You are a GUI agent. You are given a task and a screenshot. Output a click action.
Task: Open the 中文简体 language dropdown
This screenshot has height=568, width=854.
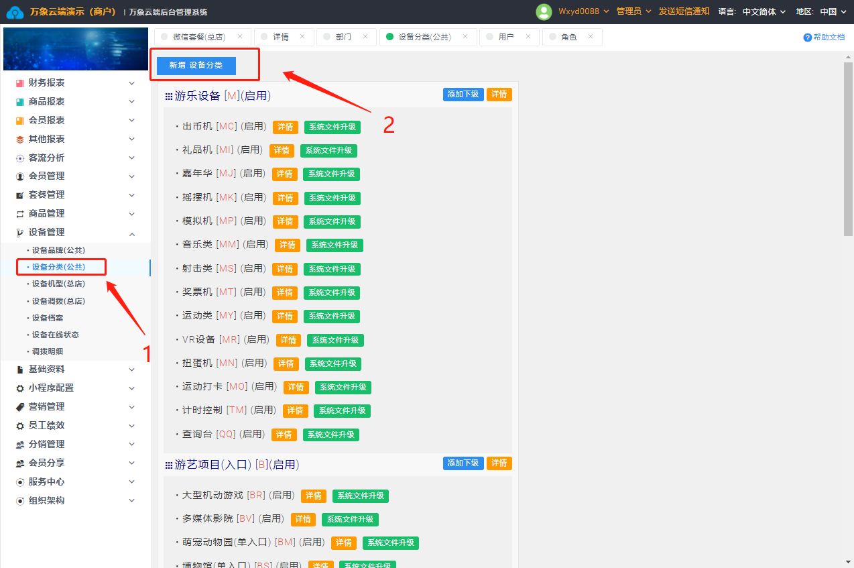764,11
